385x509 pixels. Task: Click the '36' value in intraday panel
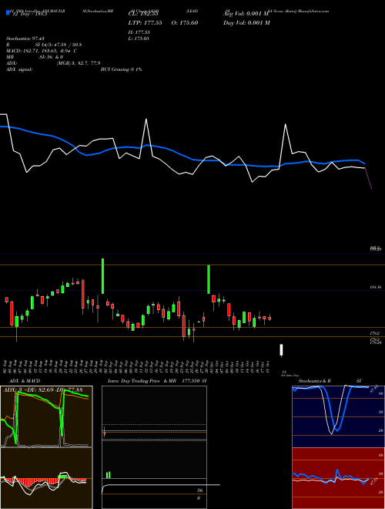coord(200,490)
